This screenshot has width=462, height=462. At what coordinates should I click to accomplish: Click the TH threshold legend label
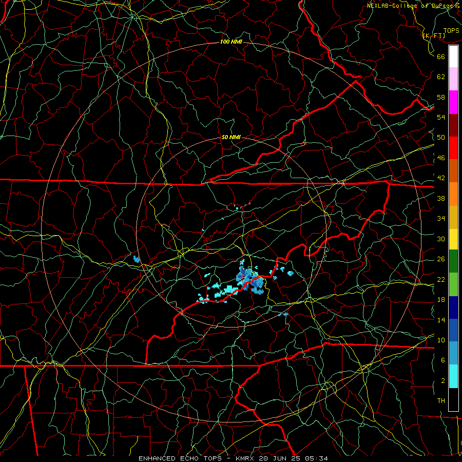tap(441, 401)
